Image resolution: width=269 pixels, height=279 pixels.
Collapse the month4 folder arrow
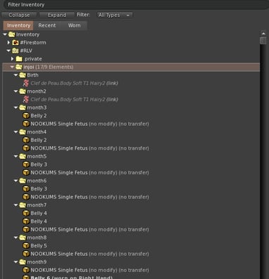(x=15, y=132)
